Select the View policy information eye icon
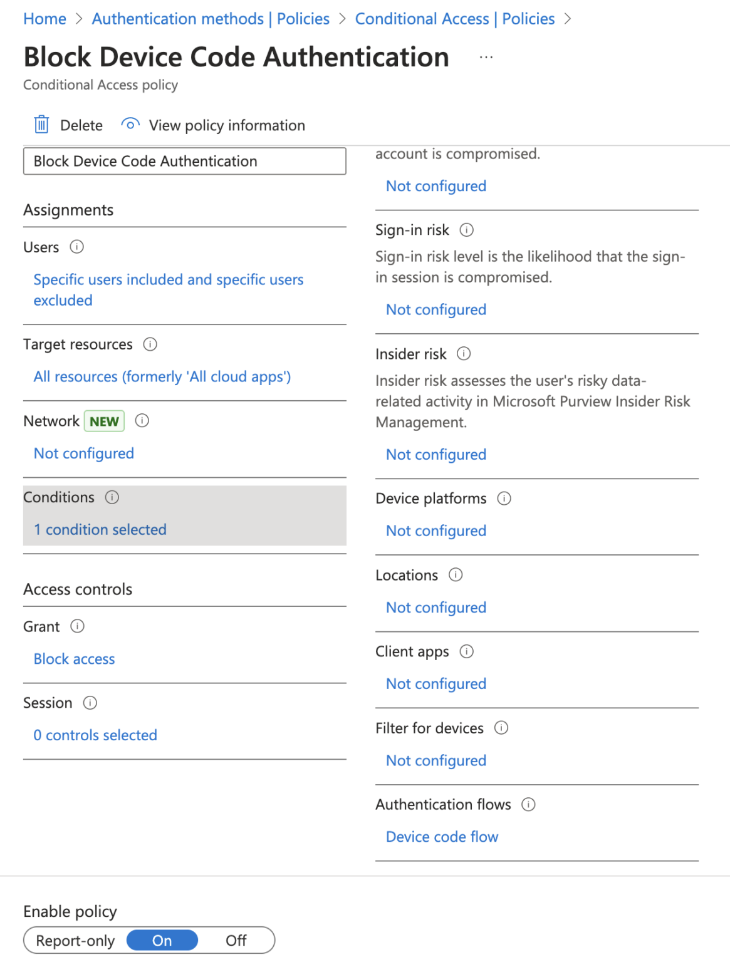This screenshot has height=962, width=730. [x=129, y=124]
